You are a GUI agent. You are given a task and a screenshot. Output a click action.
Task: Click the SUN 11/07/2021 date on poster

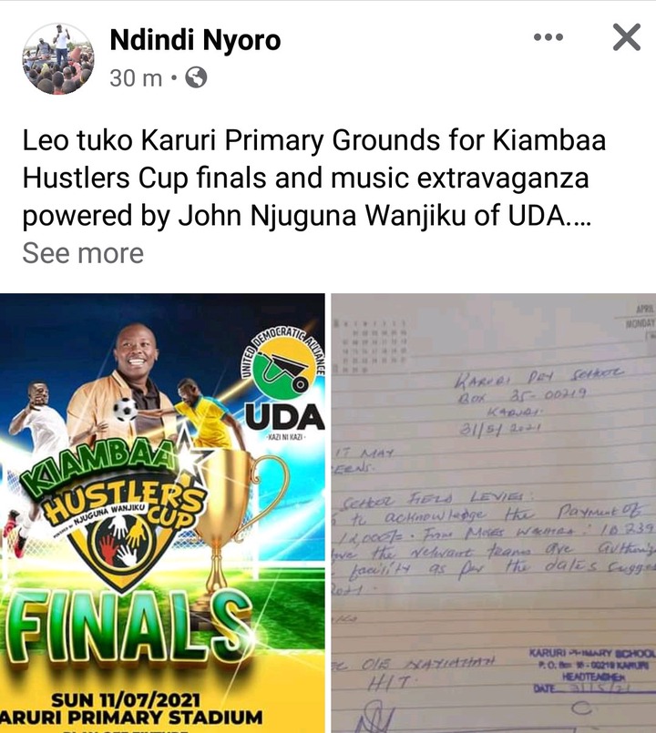[126, 701]
